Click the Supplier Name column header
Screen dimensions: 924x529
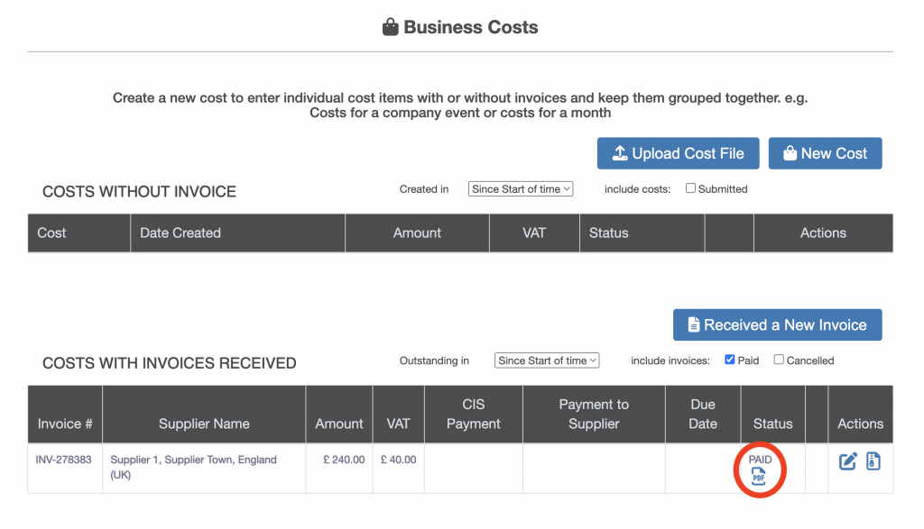(204, 424)
